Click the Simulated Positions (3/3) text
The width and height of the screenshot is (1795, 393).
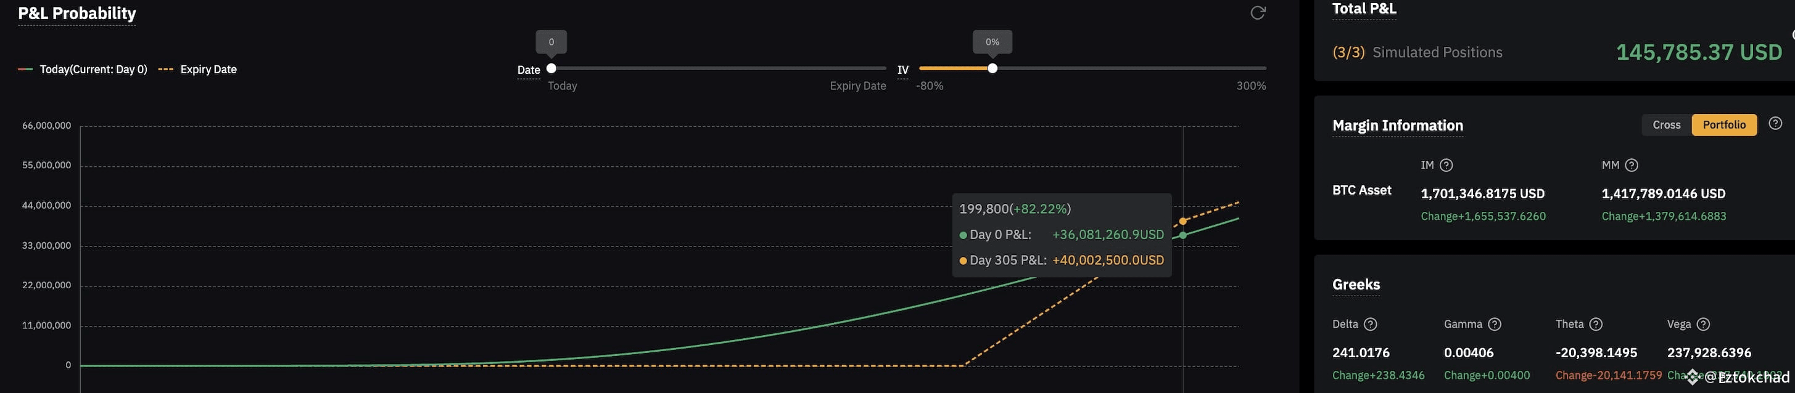pyautogui.click(x=1417, y=52)
